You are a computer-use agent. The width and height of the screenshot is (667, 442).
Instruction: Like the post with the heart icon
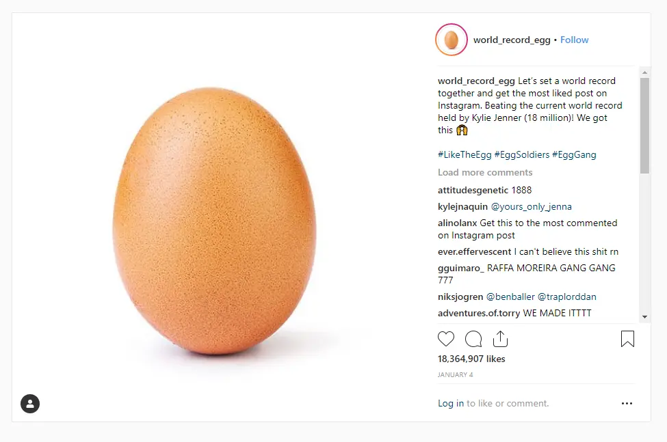pos(446,339)
